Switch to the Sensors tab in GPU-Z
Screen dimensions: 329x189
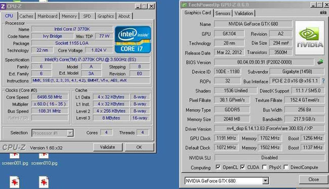(223, 14)
